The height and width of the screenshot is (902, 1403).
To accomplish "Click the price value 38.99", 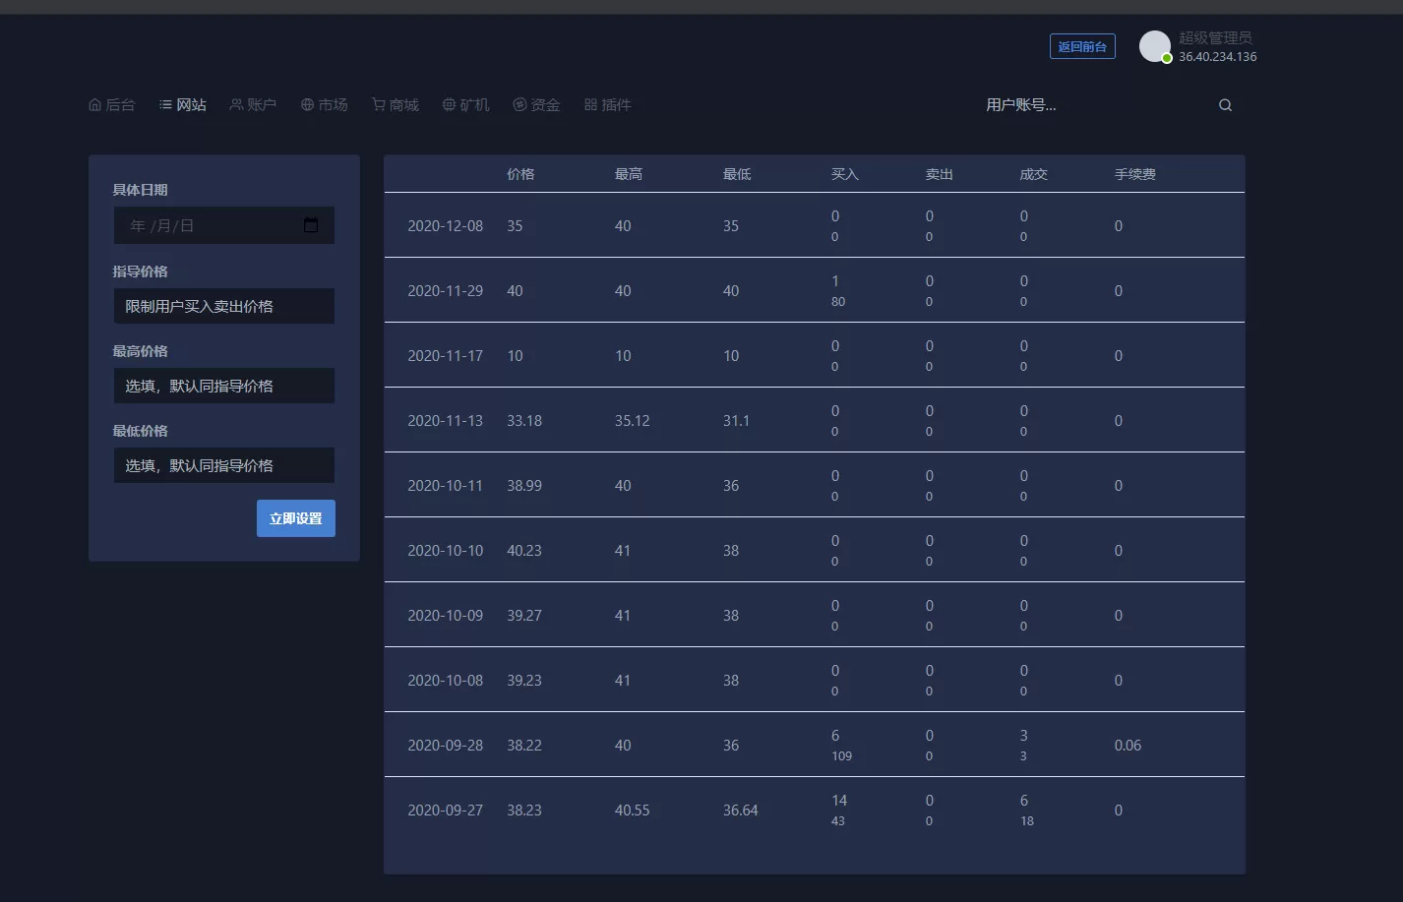I will tap(524, 486).
